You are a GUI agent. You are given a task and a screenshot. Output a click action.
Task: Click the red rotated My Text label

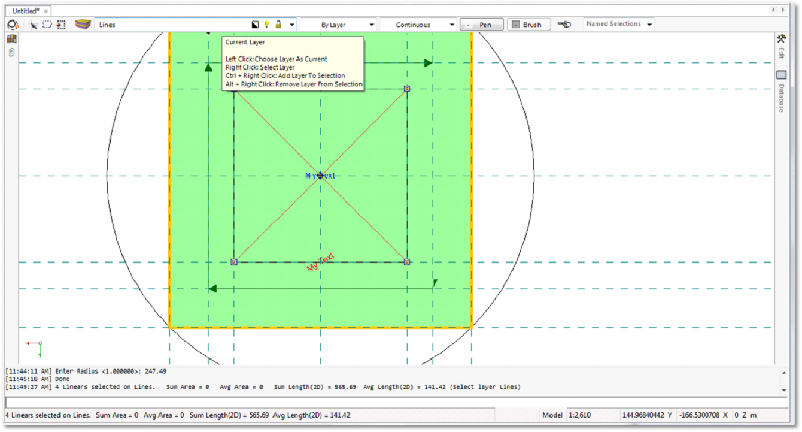coord(321,262)
